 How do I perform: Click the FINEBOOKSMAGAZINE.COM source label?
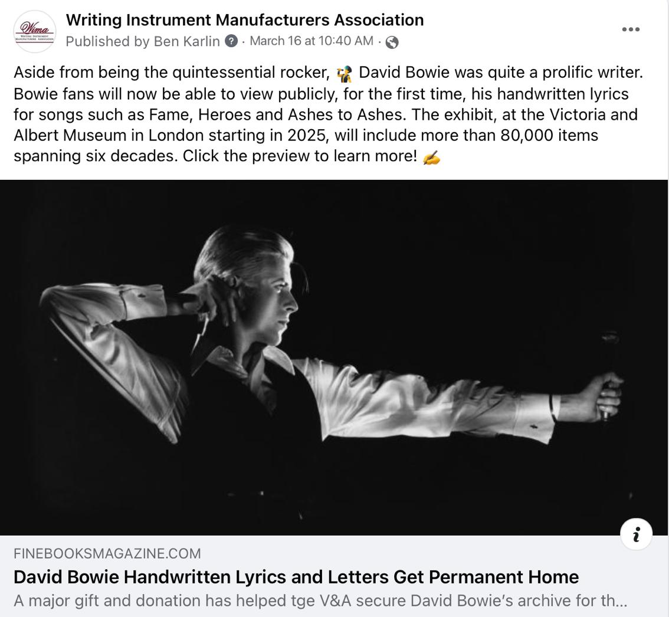[107, 553]
